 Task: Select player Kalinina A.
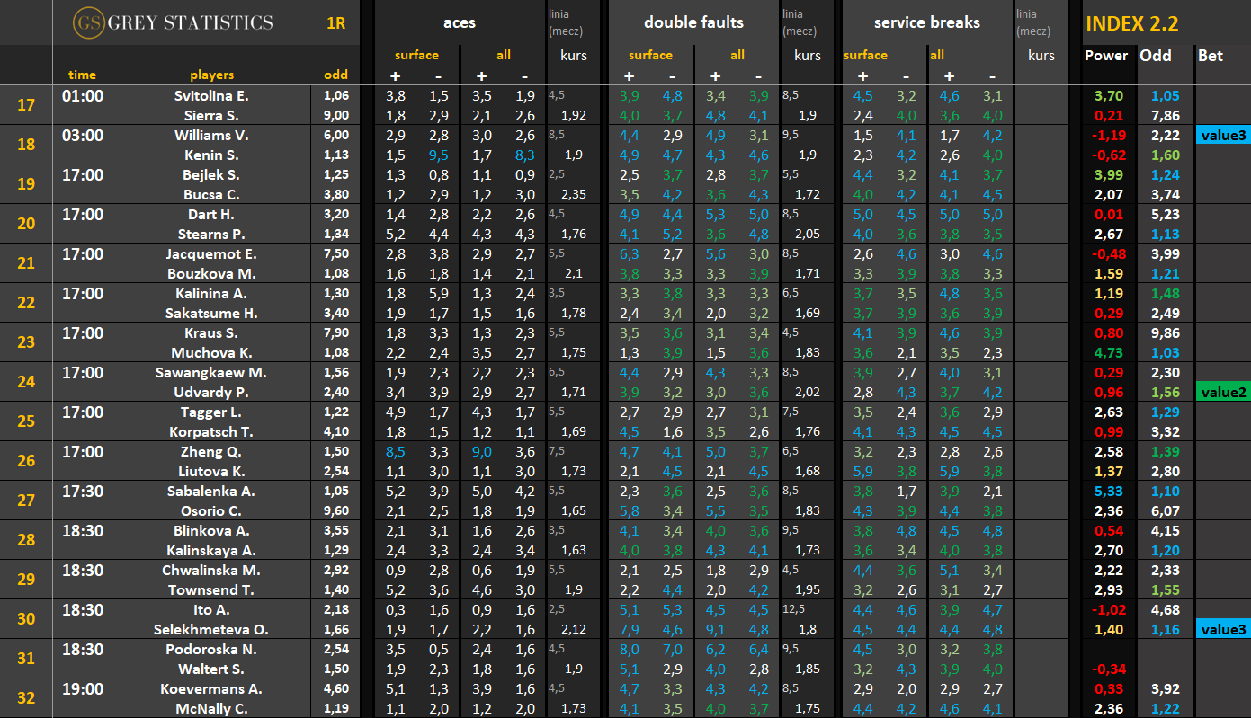211,293
